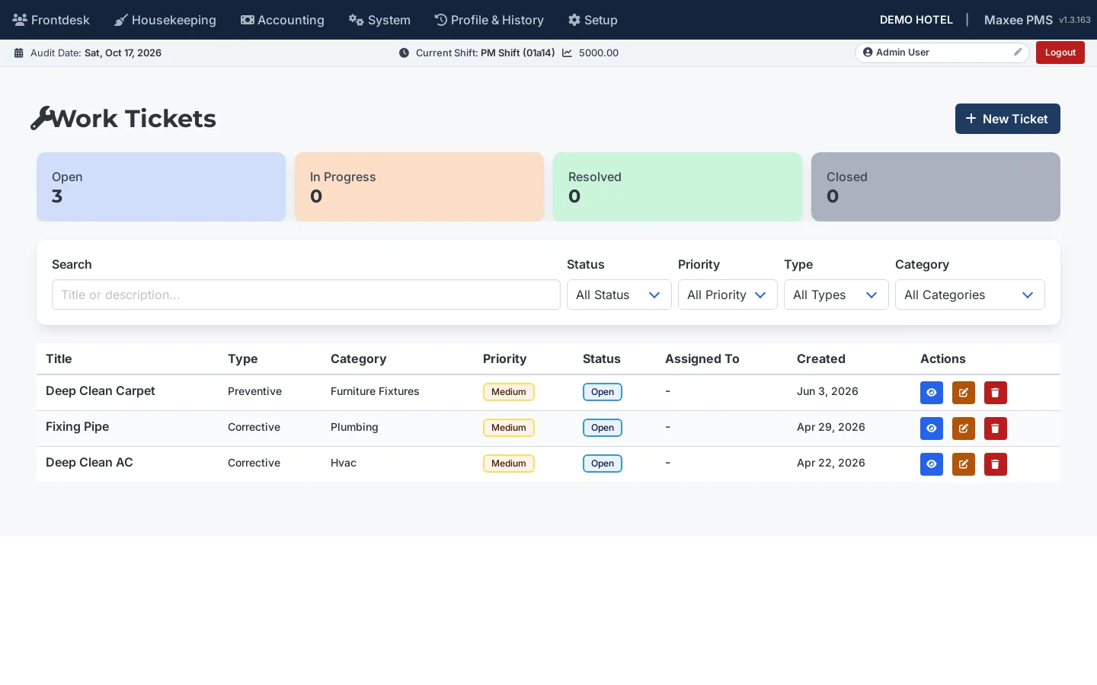Click the Deep Clean AC title
The height and width of the screenshot is (685, 1097).
(x=89, y=462)
